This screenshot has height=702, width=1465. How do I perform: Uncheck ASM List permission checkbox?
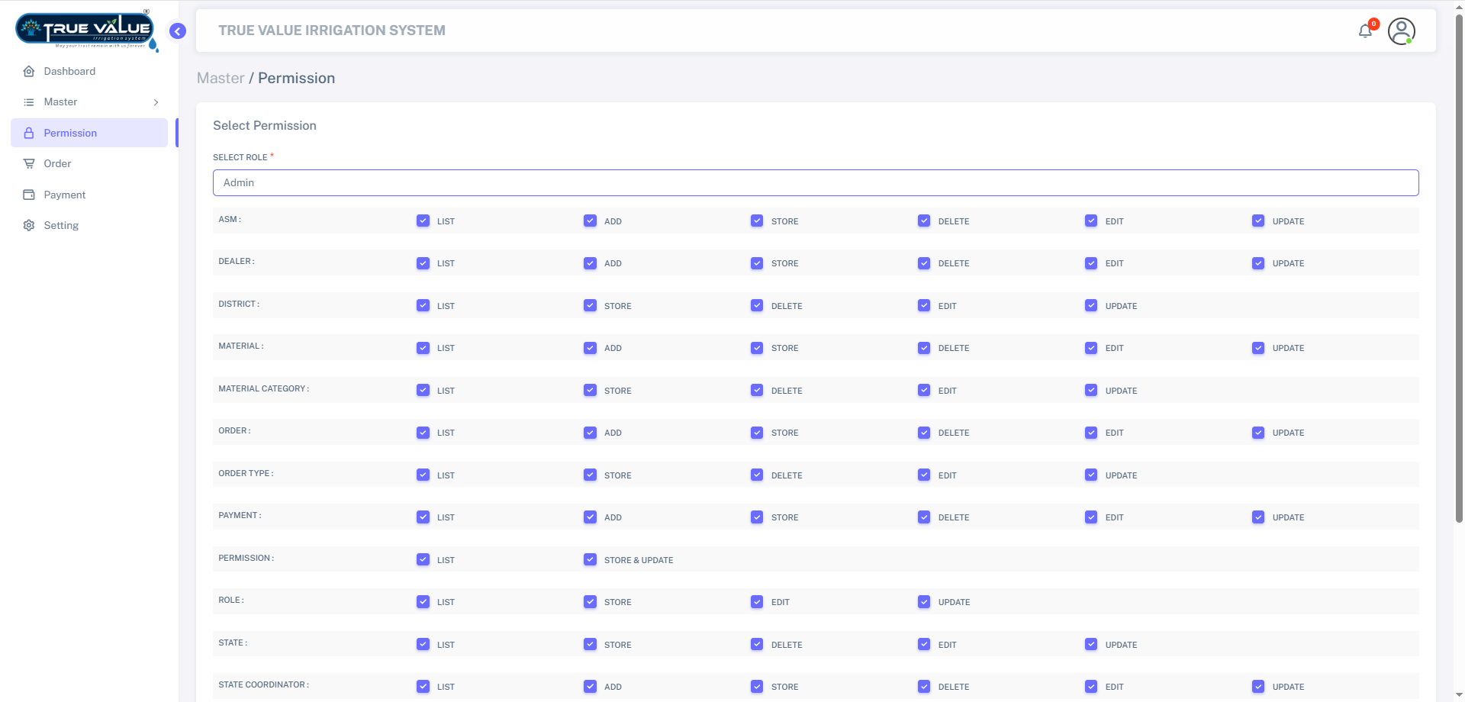coord(423,221)
